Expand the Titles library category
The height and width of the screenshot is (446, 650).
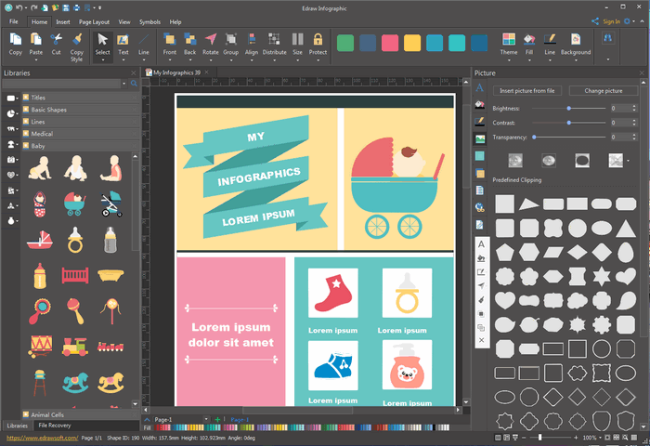38,98
